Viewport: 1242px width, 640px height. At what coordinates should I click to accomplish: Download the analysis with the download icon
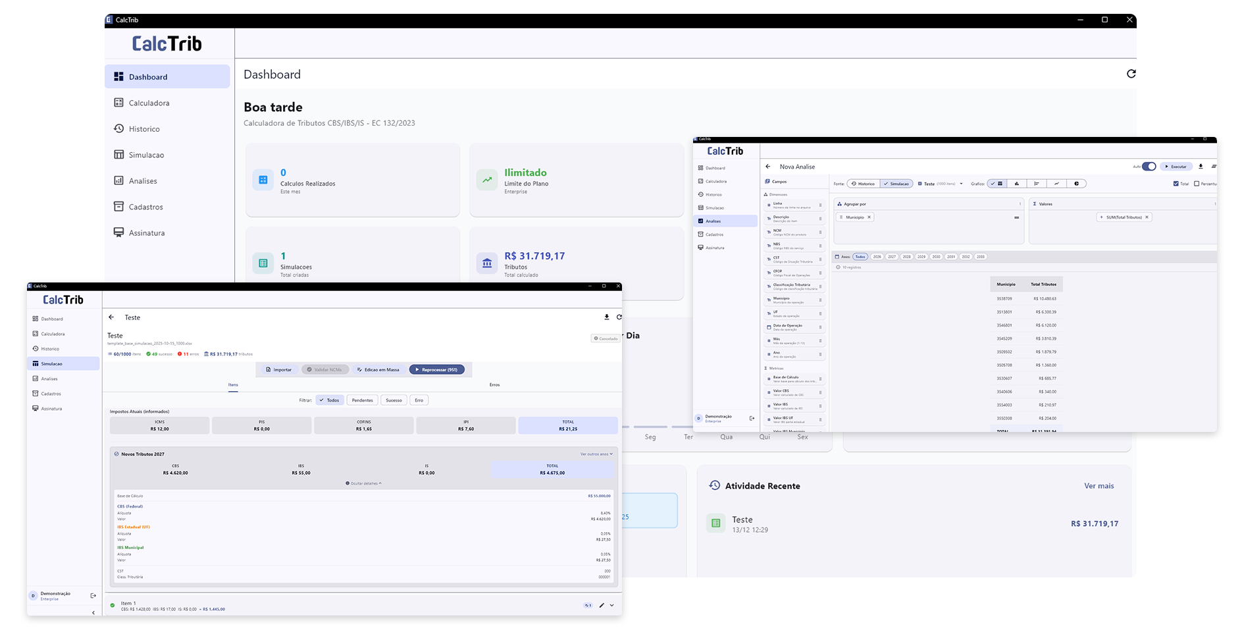coord(1201,167)
